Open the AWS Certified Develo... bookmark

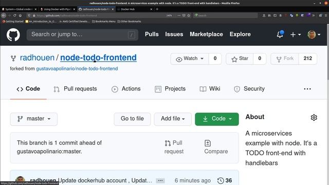tap(74, 22)
